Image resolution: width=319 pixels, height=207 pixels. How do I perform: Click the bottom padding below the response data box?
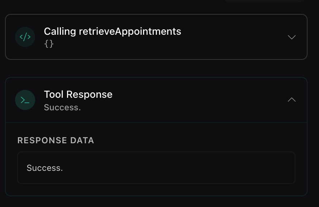click(156, 190)
